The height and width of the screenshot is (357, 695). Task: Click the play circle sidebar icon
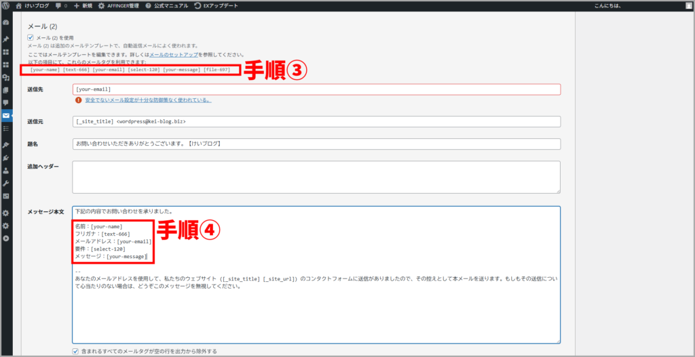(x=6, y=238)
